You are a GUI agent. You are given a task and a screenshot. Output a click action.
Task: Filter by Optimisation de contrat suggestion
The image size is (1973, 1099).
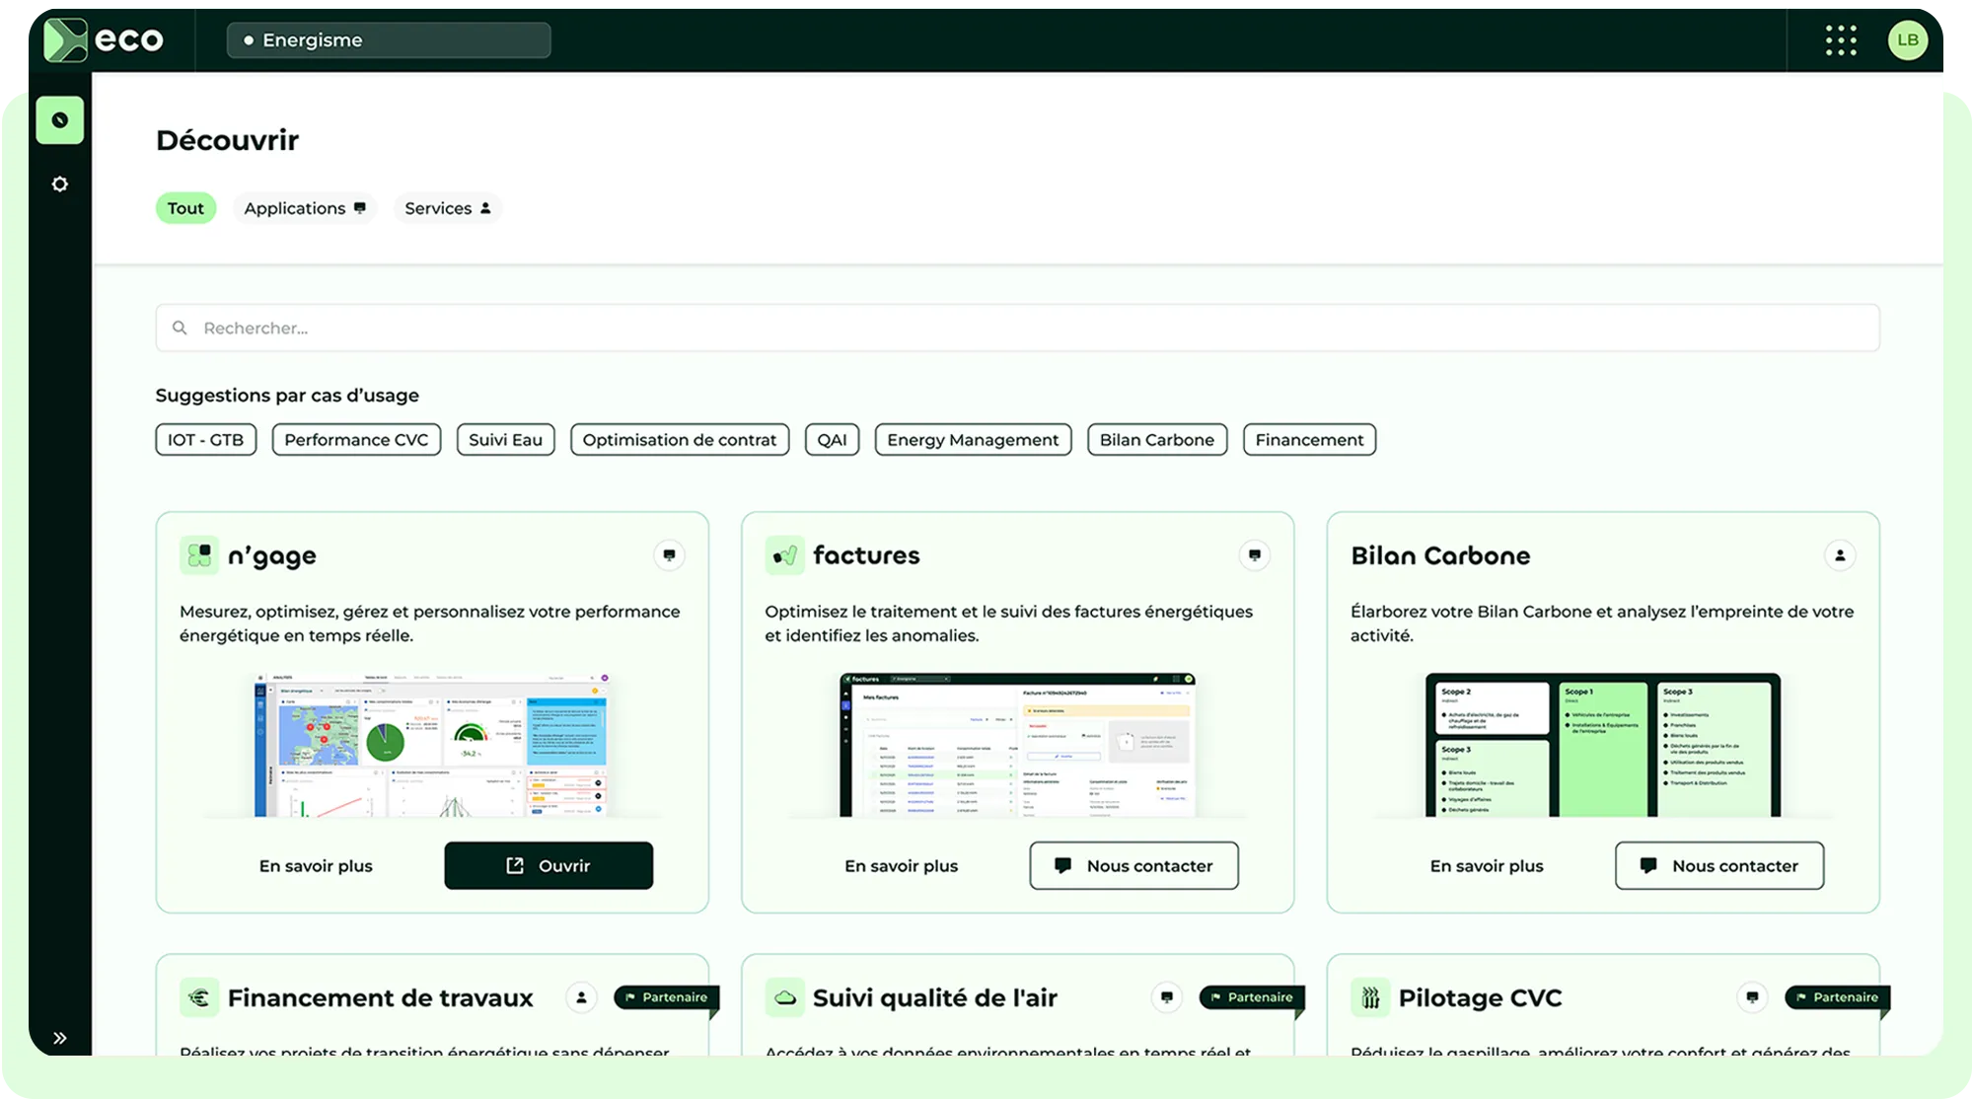pyautogui.click(x=680, y=440)
